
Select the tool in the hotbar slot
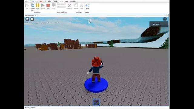pos(96,102)
